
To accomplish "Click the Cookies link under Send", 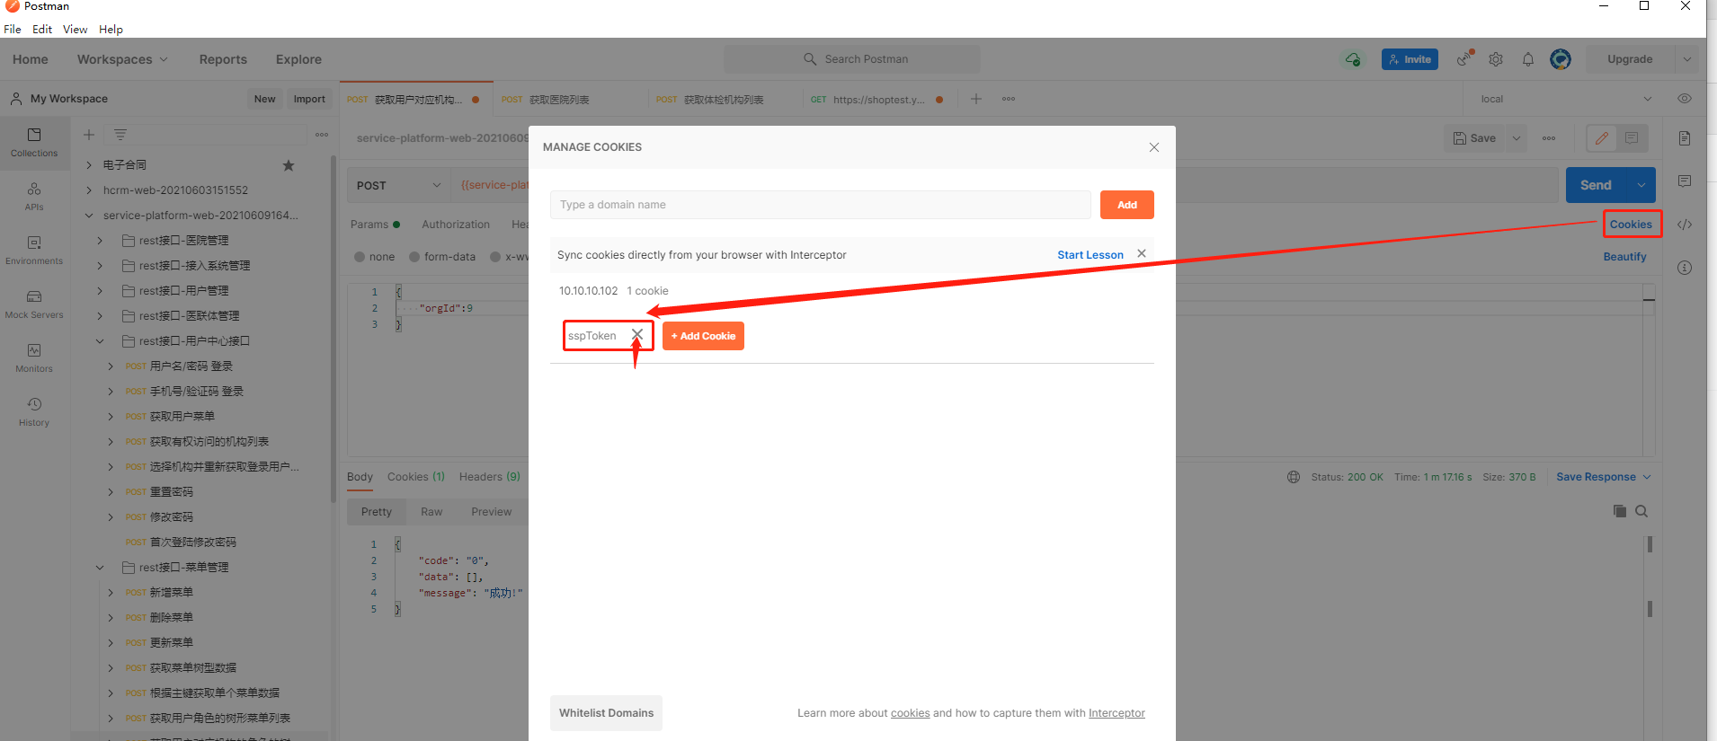I will click(x=1631, y=225).
